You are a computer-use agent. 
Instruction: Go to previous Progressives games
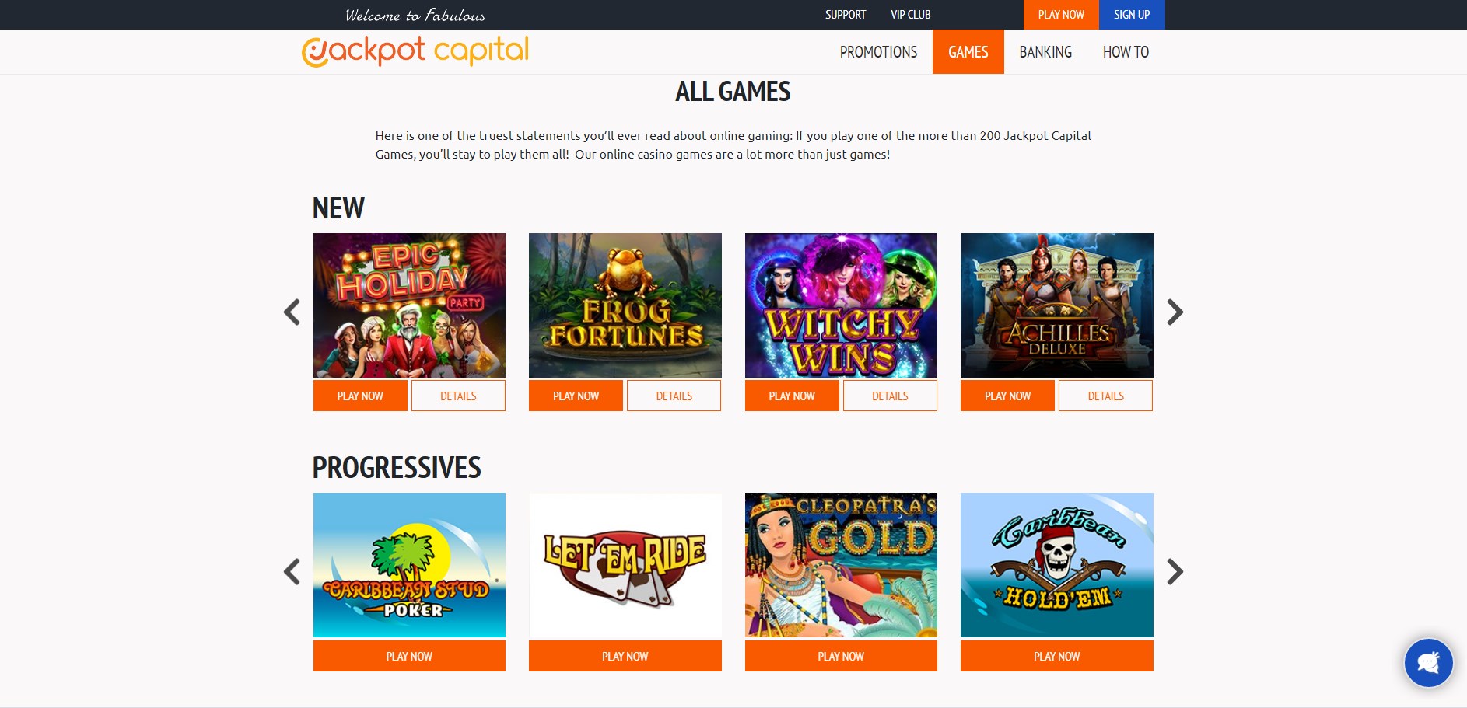[292, 572]
